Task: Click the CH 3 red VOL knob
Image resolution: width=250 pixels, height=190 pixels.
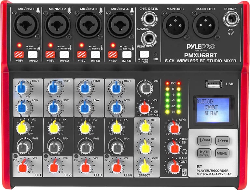Action: click(85, 166)
